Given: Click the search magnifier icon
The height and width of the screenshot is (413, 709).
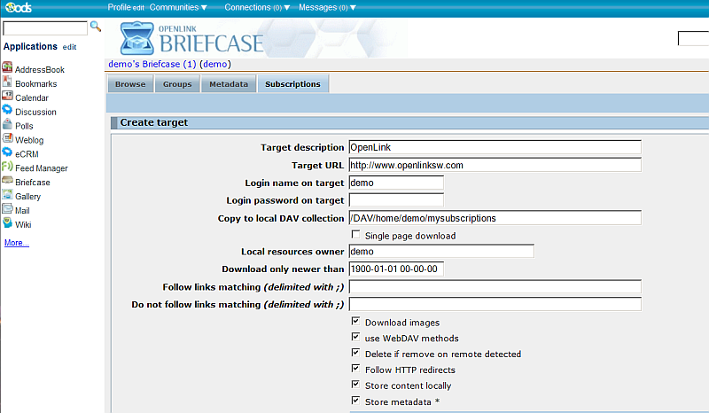Looking at the screenshot, I should coord(96,27).
